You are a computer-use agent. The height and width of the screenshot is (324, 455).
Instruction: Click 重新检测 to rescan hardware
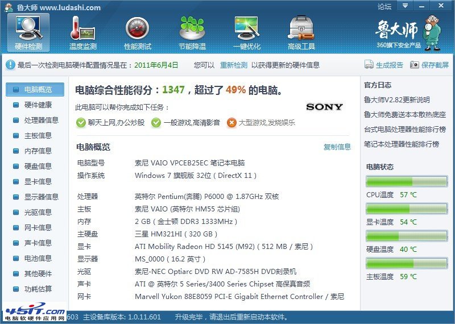coord(234,65)
